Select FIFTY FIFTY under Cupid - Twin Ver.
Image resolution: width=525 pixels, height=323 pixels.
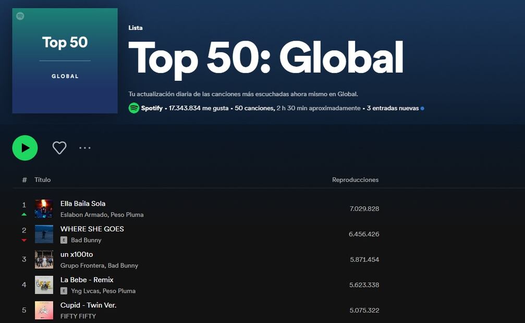77,316
